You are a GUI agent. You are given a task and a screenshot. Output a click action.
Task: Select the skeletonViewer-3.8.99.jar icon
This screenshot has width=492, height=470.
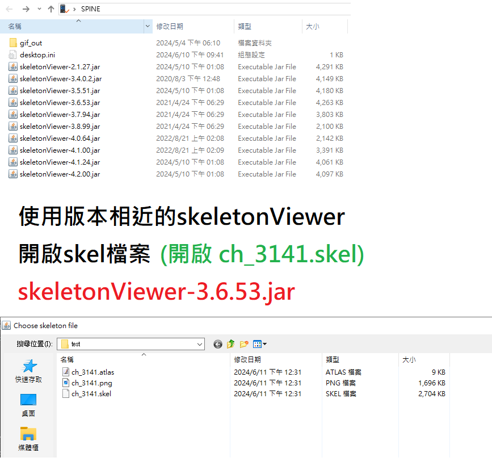(x=13, y=126)
